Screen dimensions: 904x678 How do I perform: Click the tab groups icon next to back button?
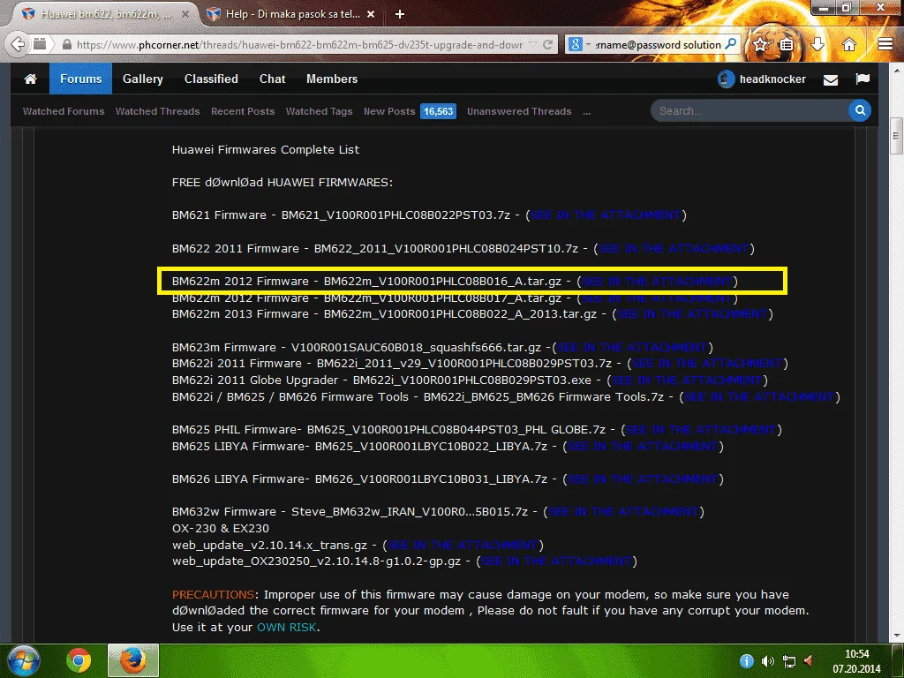(x=40, y=44)
